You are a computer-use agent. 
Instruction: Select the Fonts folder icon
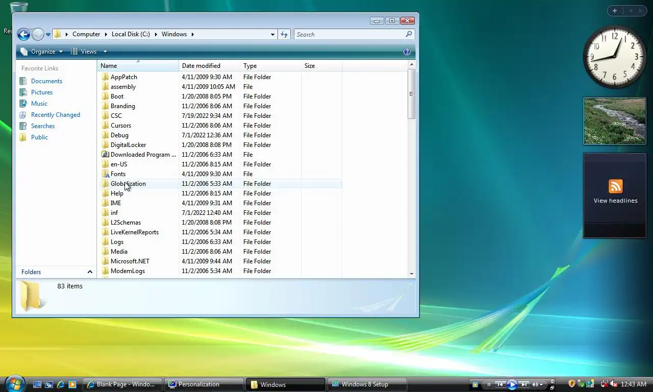(105, 174)
